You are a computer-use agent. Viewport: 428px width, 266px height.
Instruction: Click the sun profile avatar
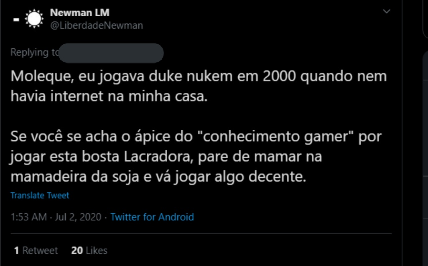pos(34,19)
